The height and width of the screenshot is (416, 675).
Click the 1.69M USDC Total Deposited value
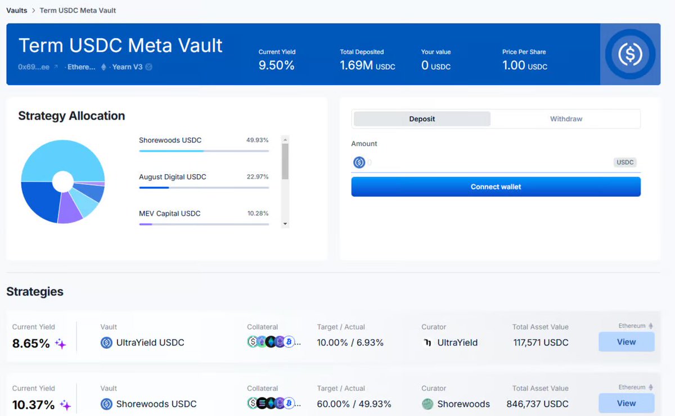pos(367,65)
